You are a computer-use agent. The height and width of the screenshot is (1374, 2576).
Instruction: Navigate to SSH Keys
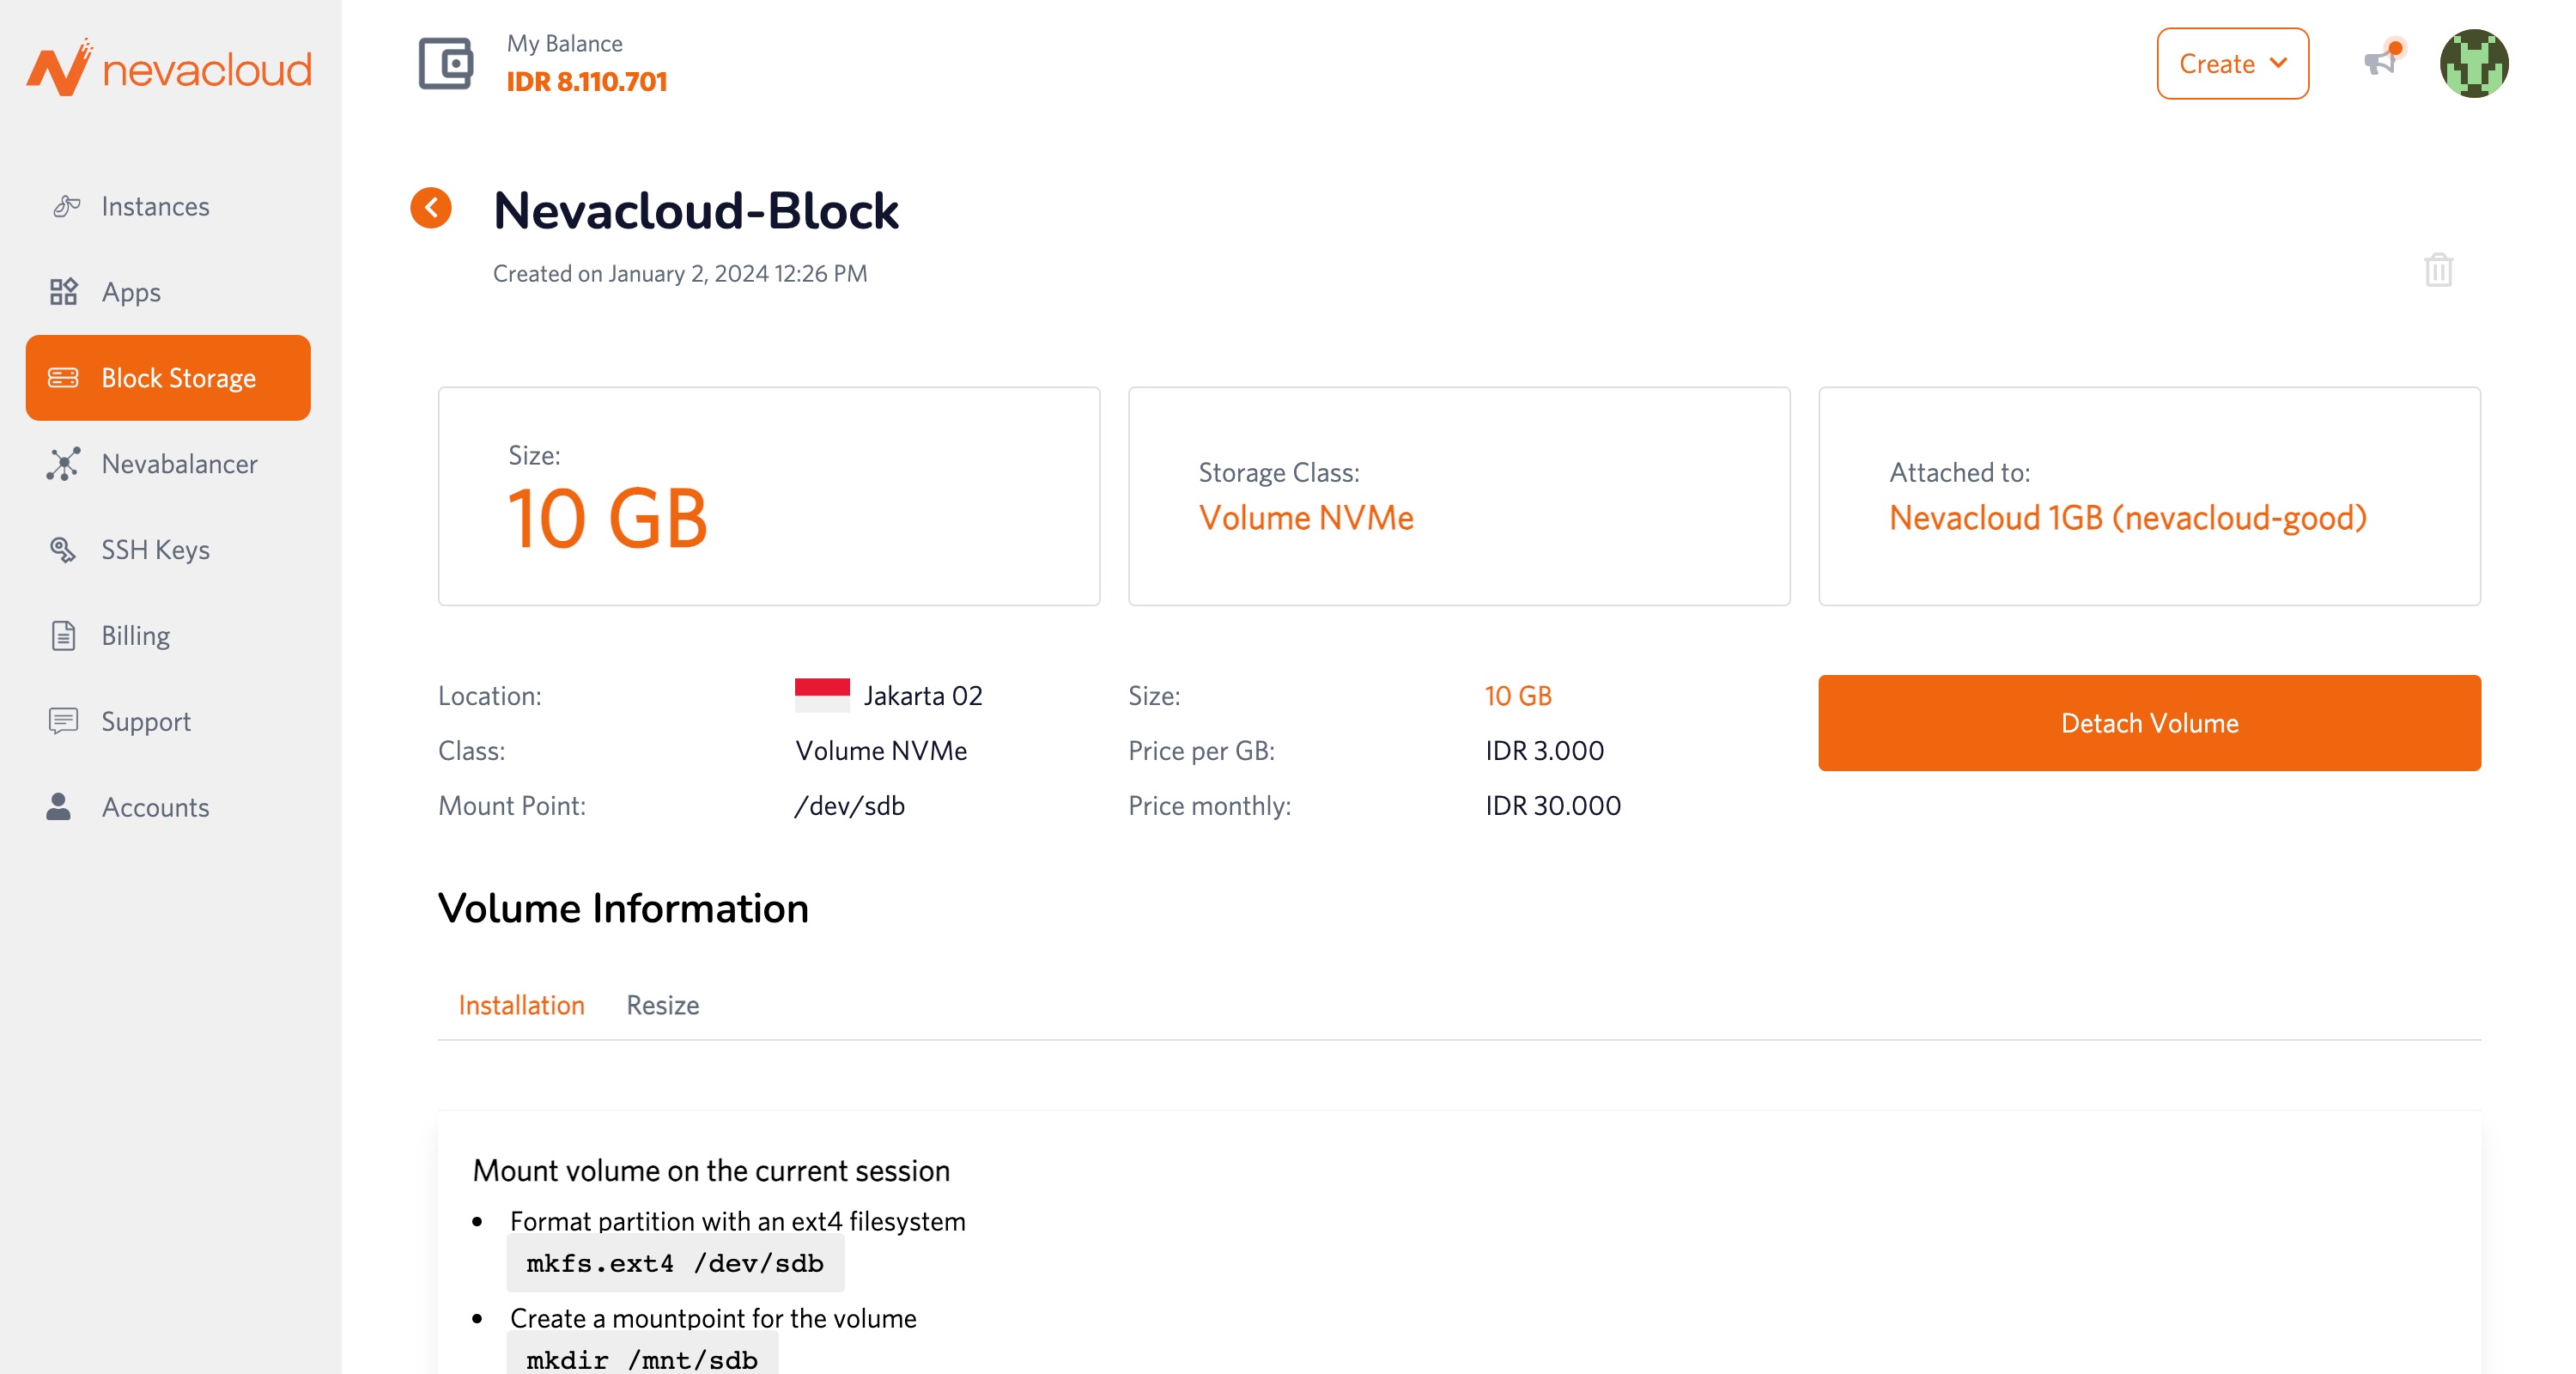click(x=155, y=550)
